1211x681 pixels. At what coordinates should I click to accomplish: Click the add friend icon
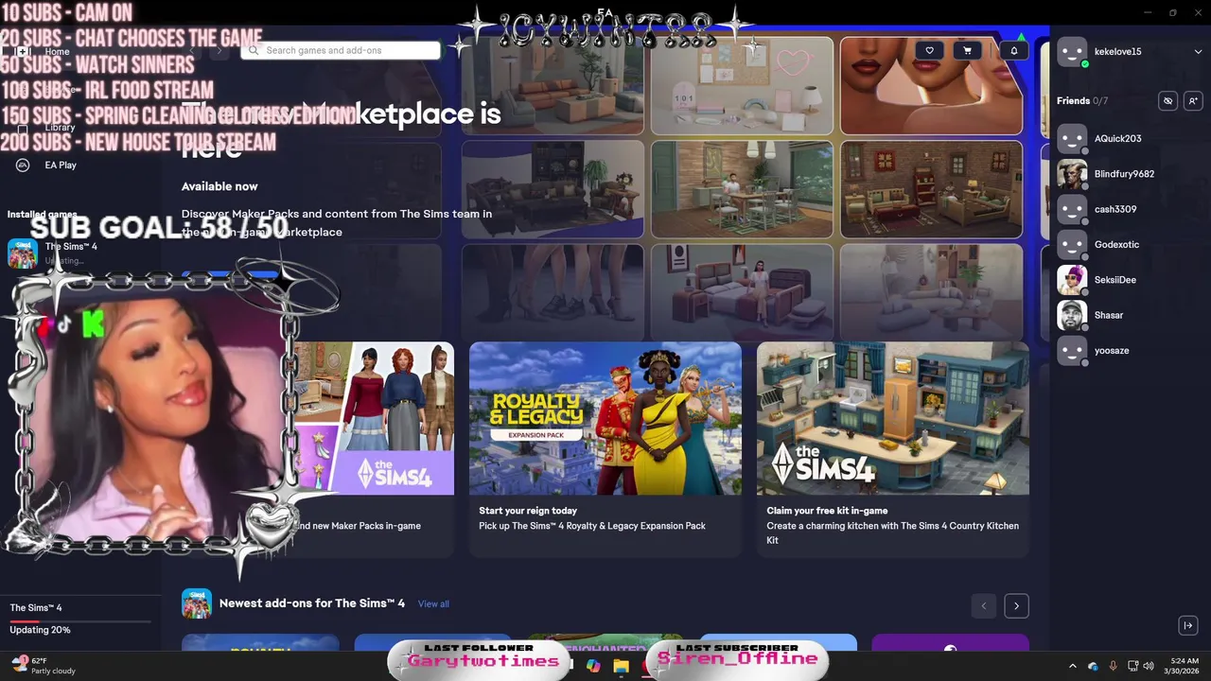[1192, 101]
